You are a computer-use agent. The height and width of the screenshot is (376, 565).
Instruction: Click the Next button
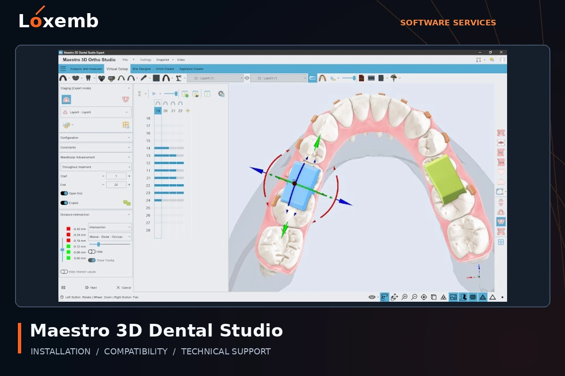[91, 287]
